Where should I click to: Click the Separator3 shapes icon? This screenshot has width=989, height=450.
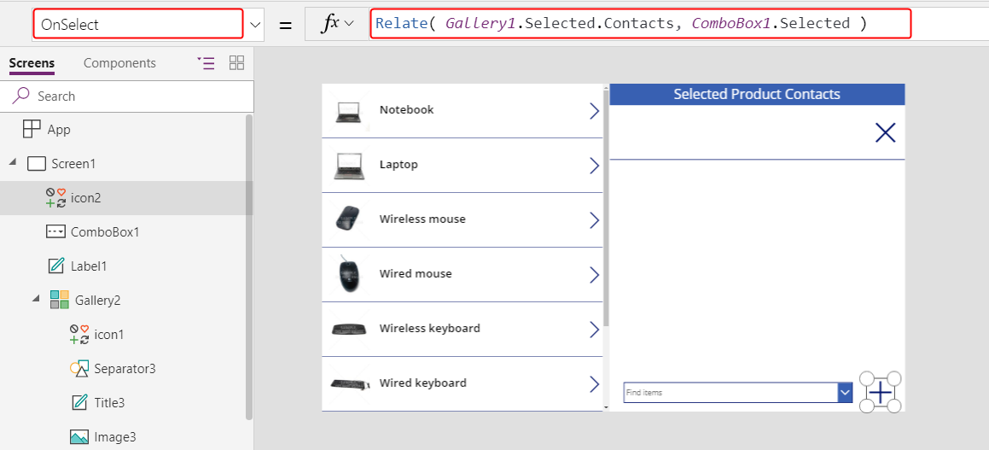[x=79, y=369]
